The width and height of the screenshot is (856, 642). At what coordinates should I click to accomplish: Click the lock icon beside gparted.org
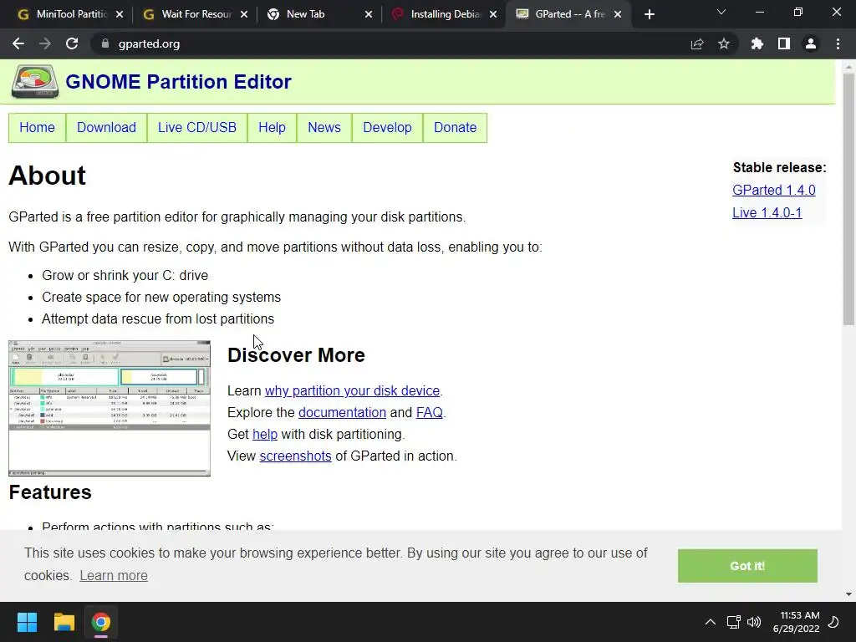pyautogui.click(x=105, y=43)
